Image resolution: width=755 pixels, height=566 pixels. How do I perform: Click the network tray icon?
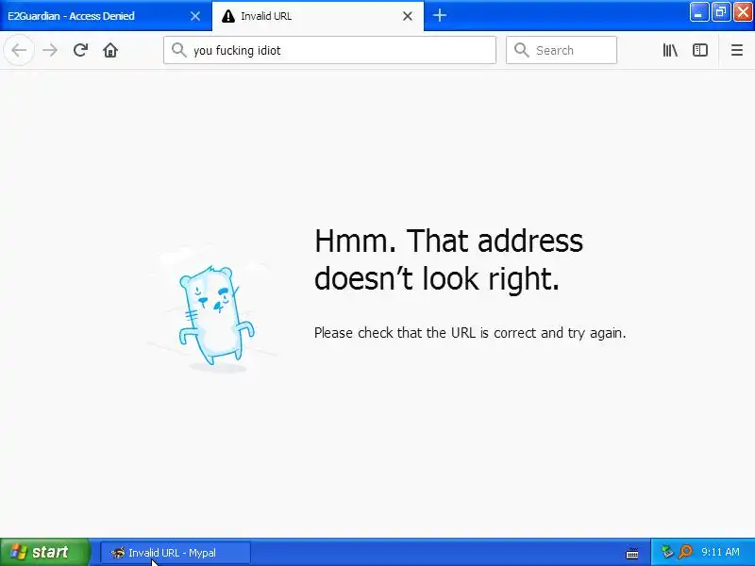[x=667, y=552]
